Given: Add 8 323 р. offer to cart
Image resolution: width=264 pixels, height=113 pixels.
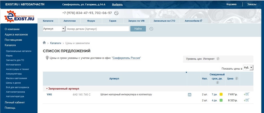Looking at the screenshot, I should click(x=247, y=100).
